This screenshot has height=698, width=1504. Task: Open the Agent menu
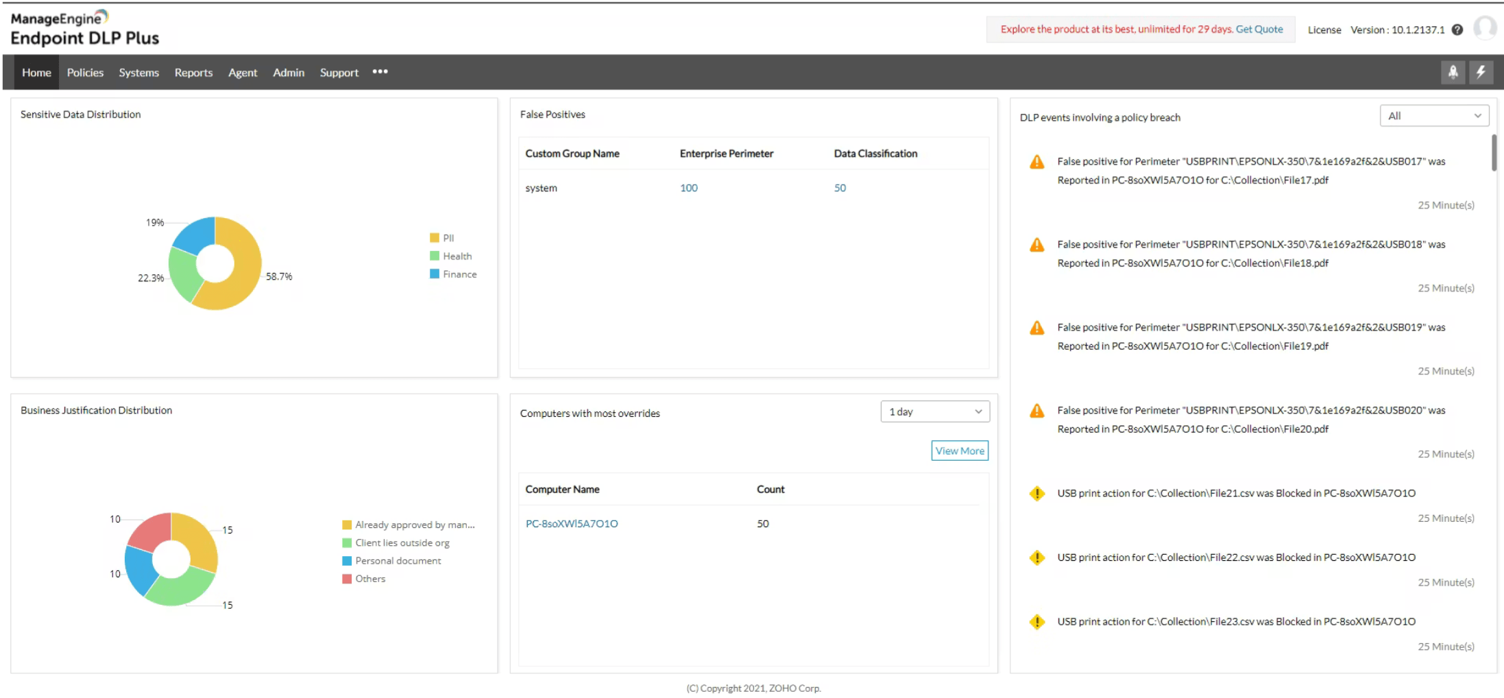243,72
